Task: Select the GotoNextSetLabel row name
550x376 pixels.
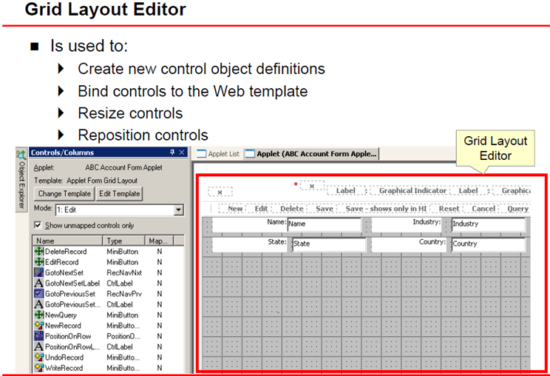Action: click(72, 283)
